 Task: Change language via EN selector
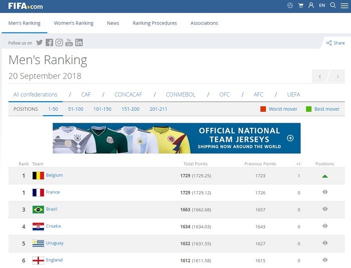point(322,6)
